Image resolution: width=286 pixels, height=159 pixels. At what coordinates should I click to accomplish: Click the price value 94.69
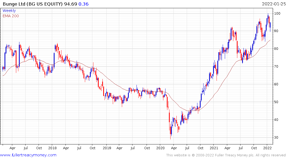click(71, 4)
